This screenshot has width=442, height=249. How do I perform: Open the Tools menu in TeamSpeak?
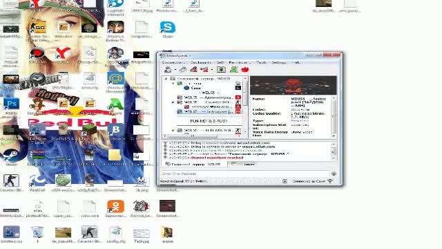tap(261, 62)
